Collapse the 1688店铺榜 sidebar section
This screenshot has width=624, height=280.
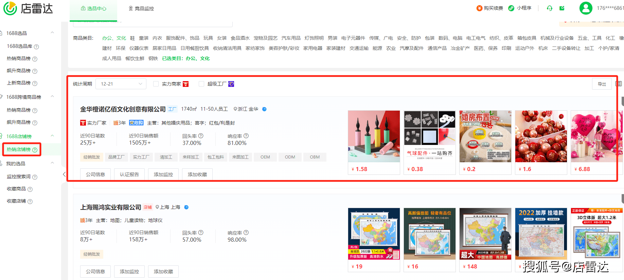tap(52, 136)
